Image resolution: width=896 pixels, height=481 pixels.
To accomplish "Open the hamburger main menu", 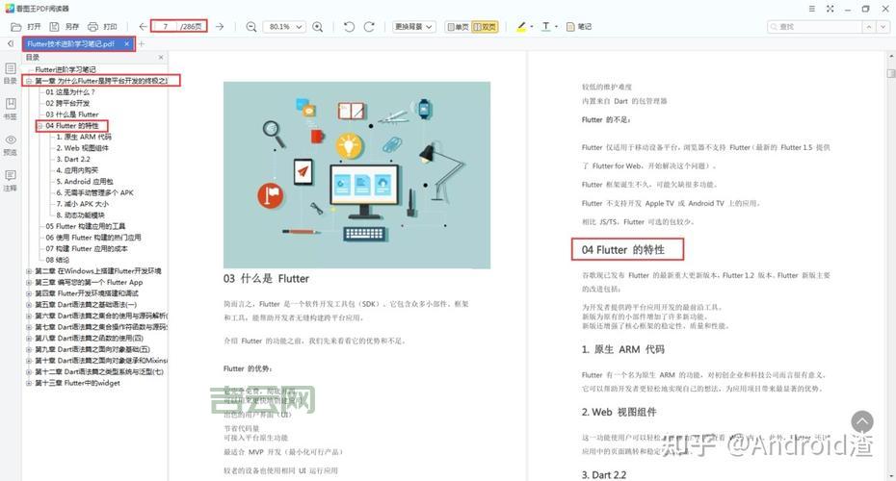I will point(812,9).
